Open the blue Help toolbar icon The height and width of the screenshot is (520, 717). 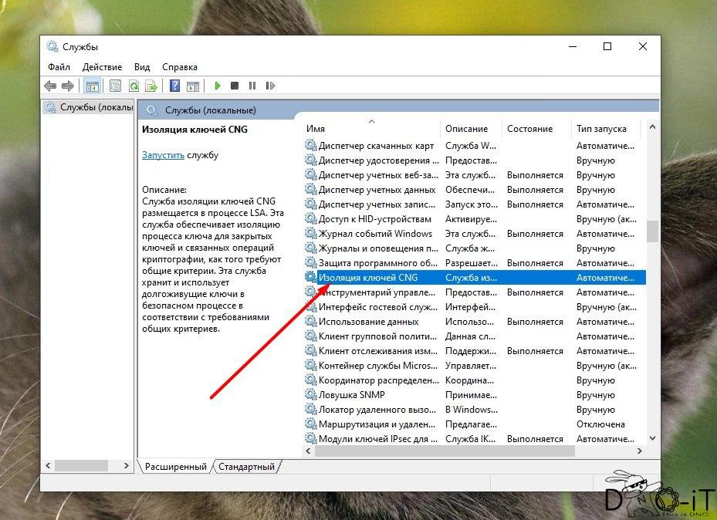click(x=175, y=86)
